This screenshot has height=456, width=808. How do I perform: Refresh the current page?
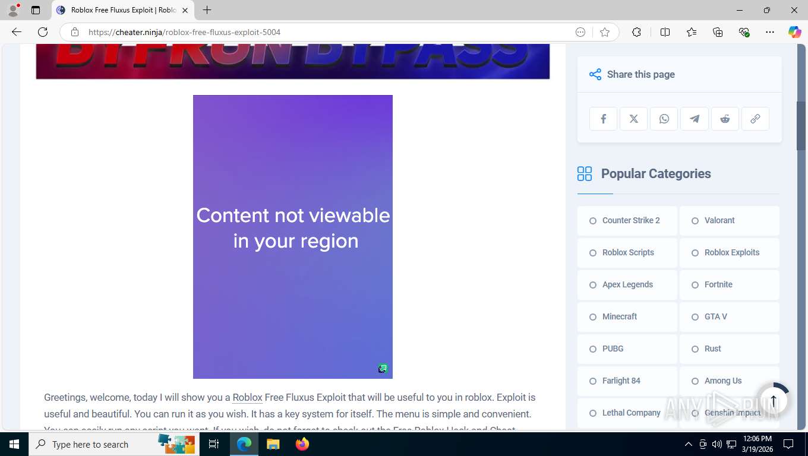tap(43, 32)
